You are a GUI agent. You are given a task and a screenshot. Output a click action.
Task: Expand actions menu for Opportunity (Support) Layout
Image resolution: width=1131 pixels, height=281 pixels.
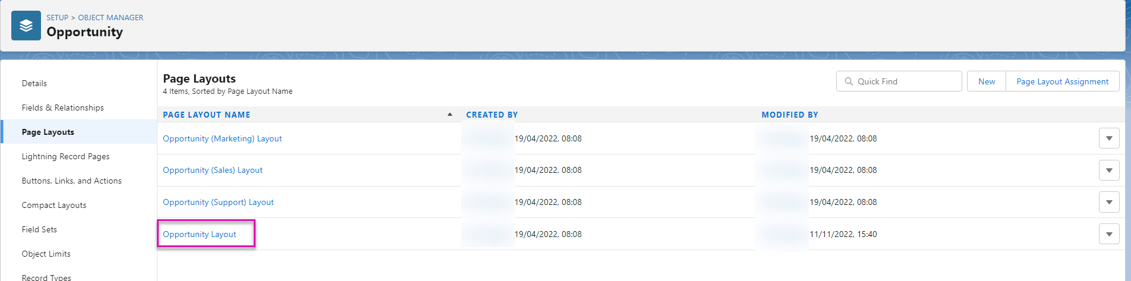coord(1108,203)
